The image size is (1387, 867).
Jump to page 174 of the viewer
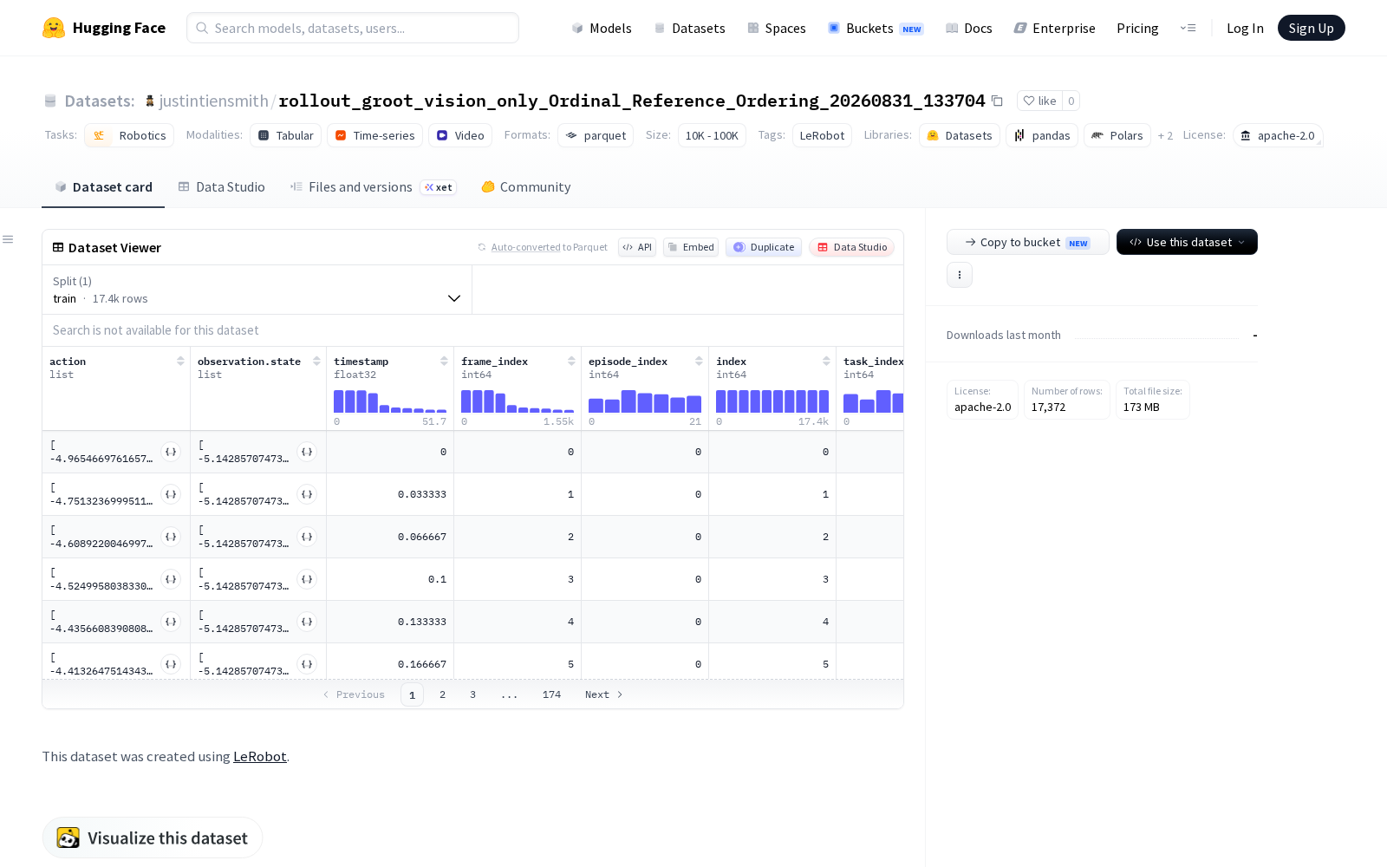551,694
